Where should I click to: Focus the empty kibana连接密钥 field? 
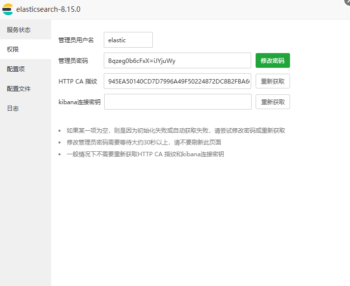pos(177,102)
